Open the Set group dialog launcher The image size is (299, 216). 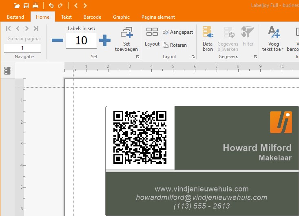click(x=137, y=57)
